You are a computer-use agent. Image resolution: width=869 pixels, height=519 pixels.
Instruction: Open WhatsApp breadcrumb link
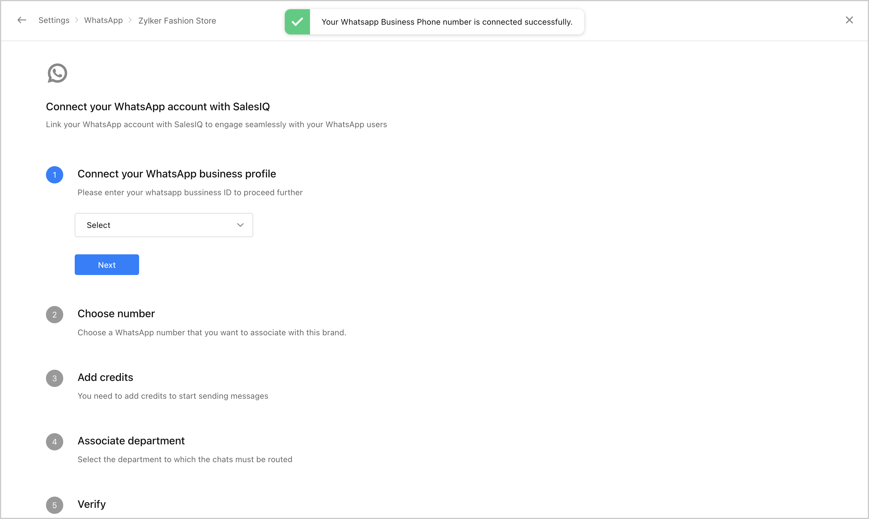[103, 20]
